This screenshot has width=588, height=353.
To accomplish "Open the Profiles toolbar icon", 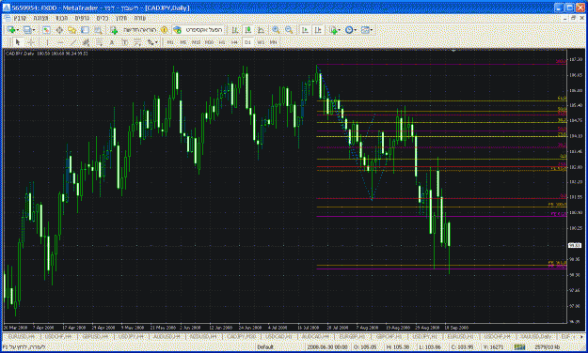I will tap(27, 30).
